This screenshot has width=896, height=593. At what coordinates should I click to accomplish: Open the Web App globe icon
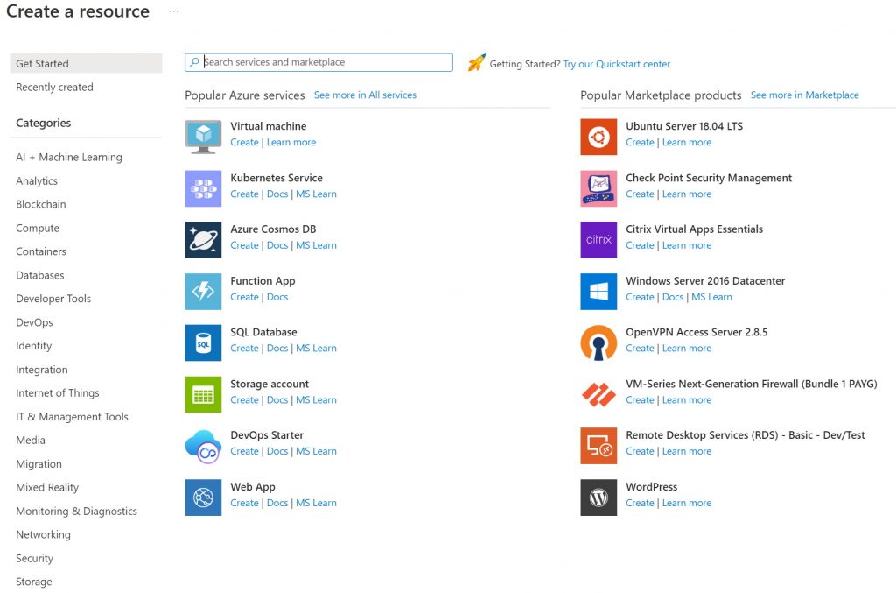(x=203, y=497)
